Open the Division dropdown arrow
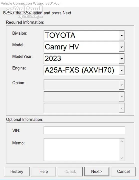 pos(122,35)
